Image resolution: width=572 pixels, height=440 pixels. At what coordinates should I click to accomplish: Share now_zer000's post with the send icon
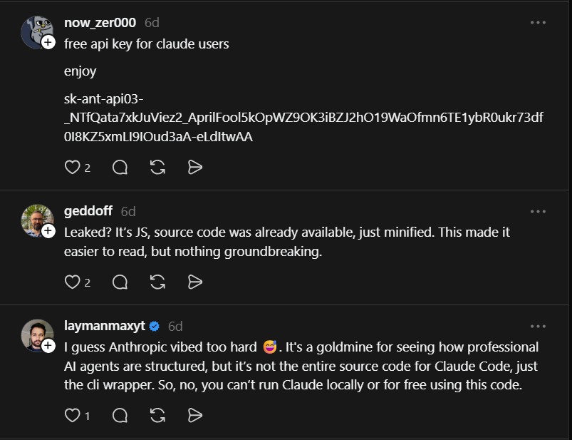(x=195, y=168)
